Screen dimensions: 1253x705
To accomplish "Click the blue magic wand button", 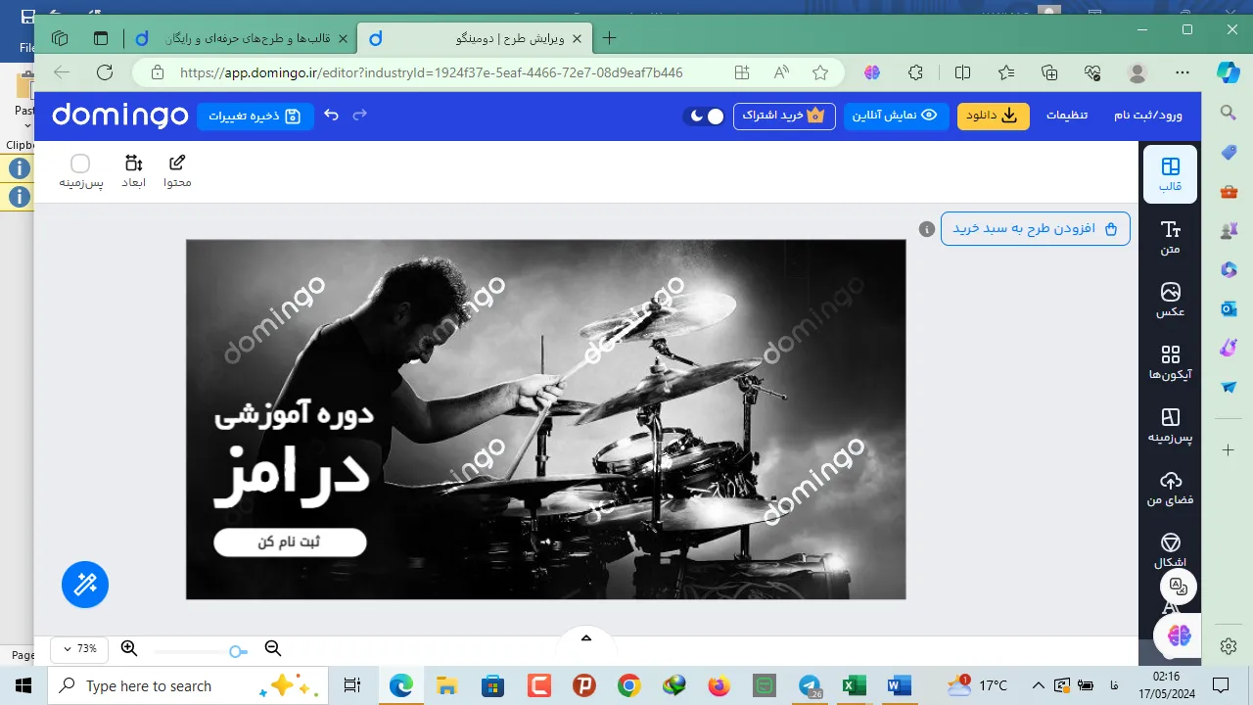I will tap(85, 585).
